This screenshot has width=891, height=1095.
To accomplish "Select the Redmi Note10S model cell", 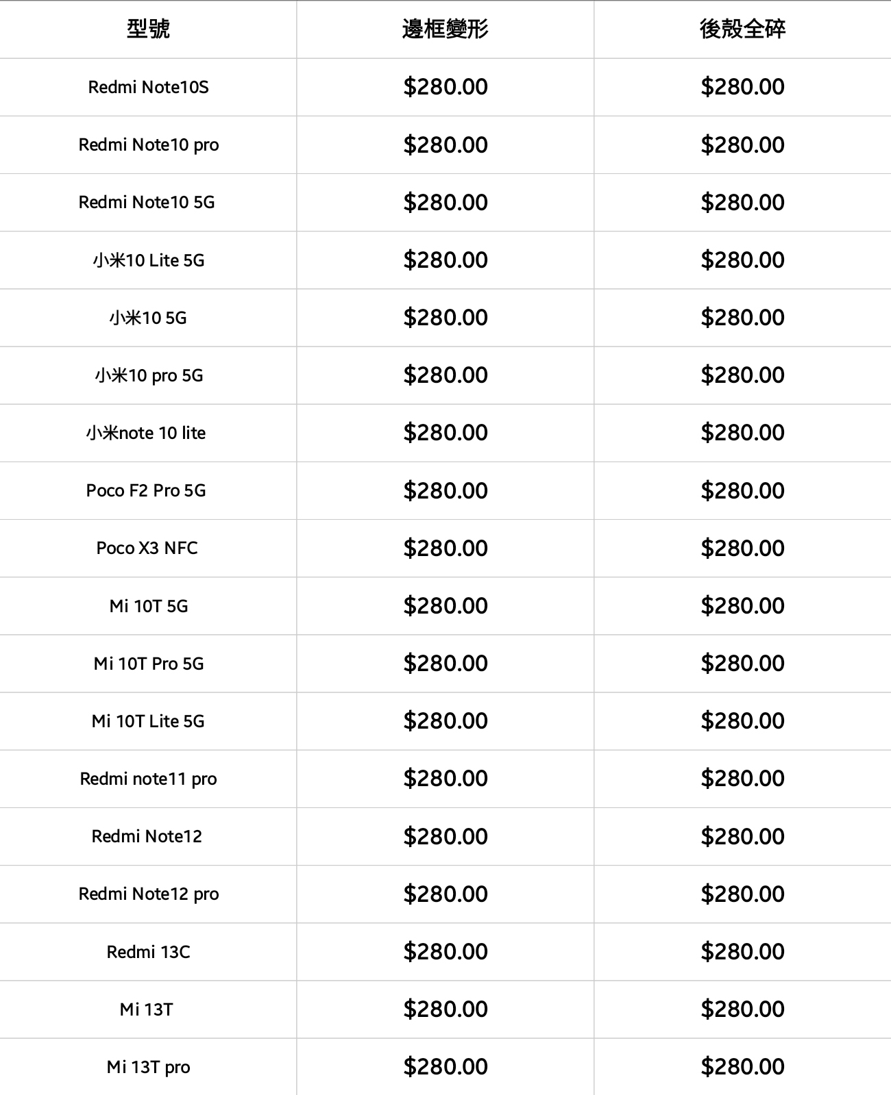I will 148,87.
